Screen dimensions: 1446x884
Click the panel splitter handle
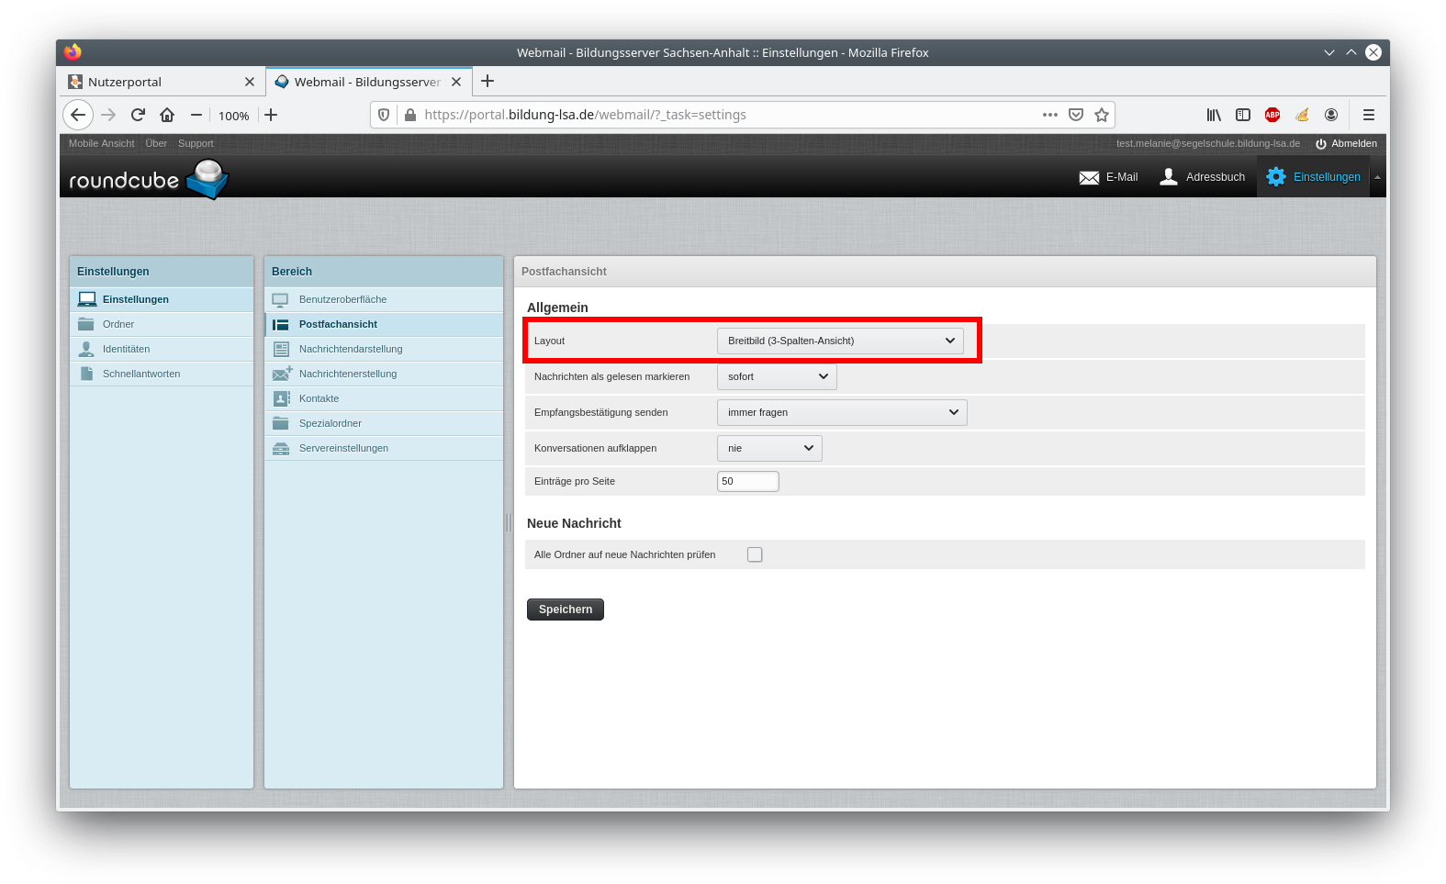(x=509, y=523)
